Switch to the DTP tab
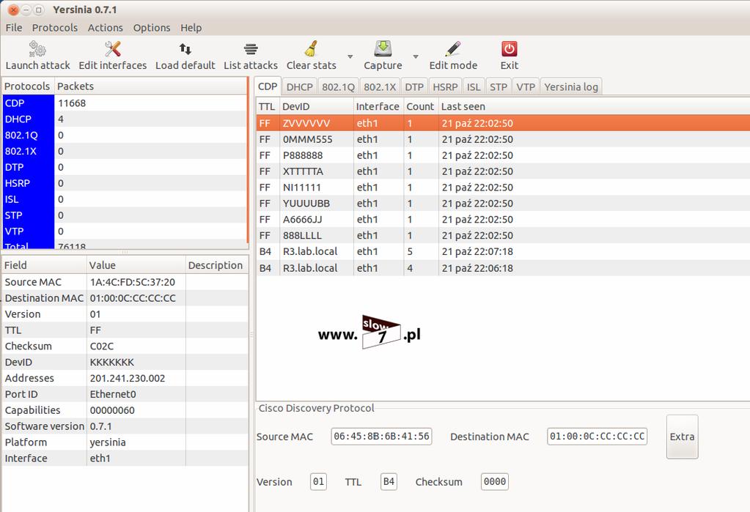 (414, 87)
